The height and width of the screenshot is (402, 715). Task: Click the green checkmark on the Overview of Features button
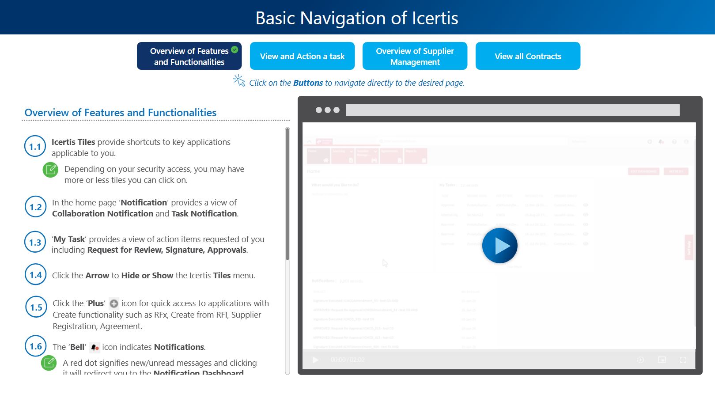[235, 49]
